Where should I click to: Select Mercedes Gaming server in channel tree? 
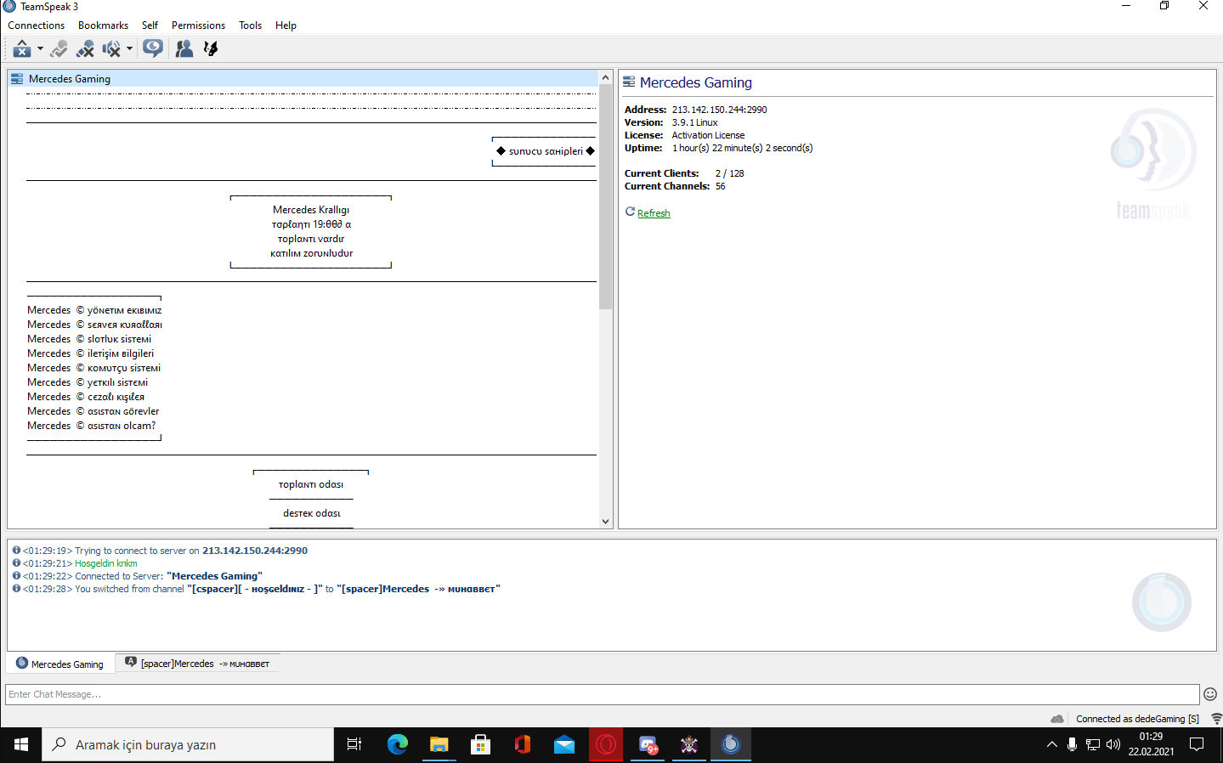coord(303,79)
